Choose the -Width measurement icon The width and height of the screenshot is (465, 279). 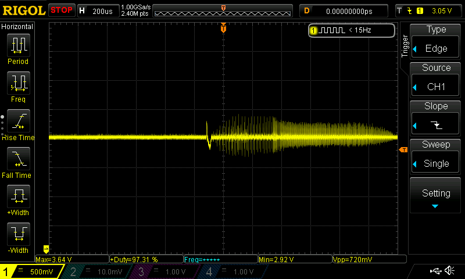pos(18,234)
